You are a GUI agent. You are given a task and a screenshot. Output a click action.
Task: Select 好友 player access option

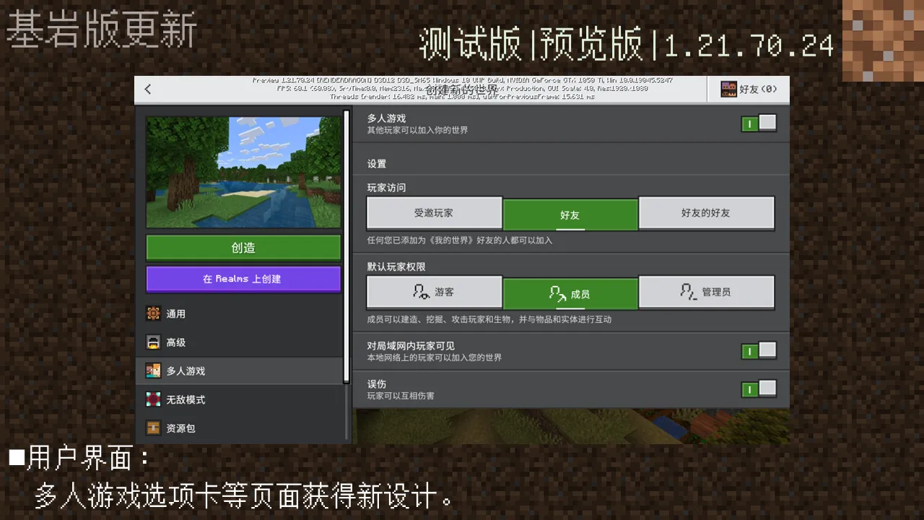click(x=570, y=214)
